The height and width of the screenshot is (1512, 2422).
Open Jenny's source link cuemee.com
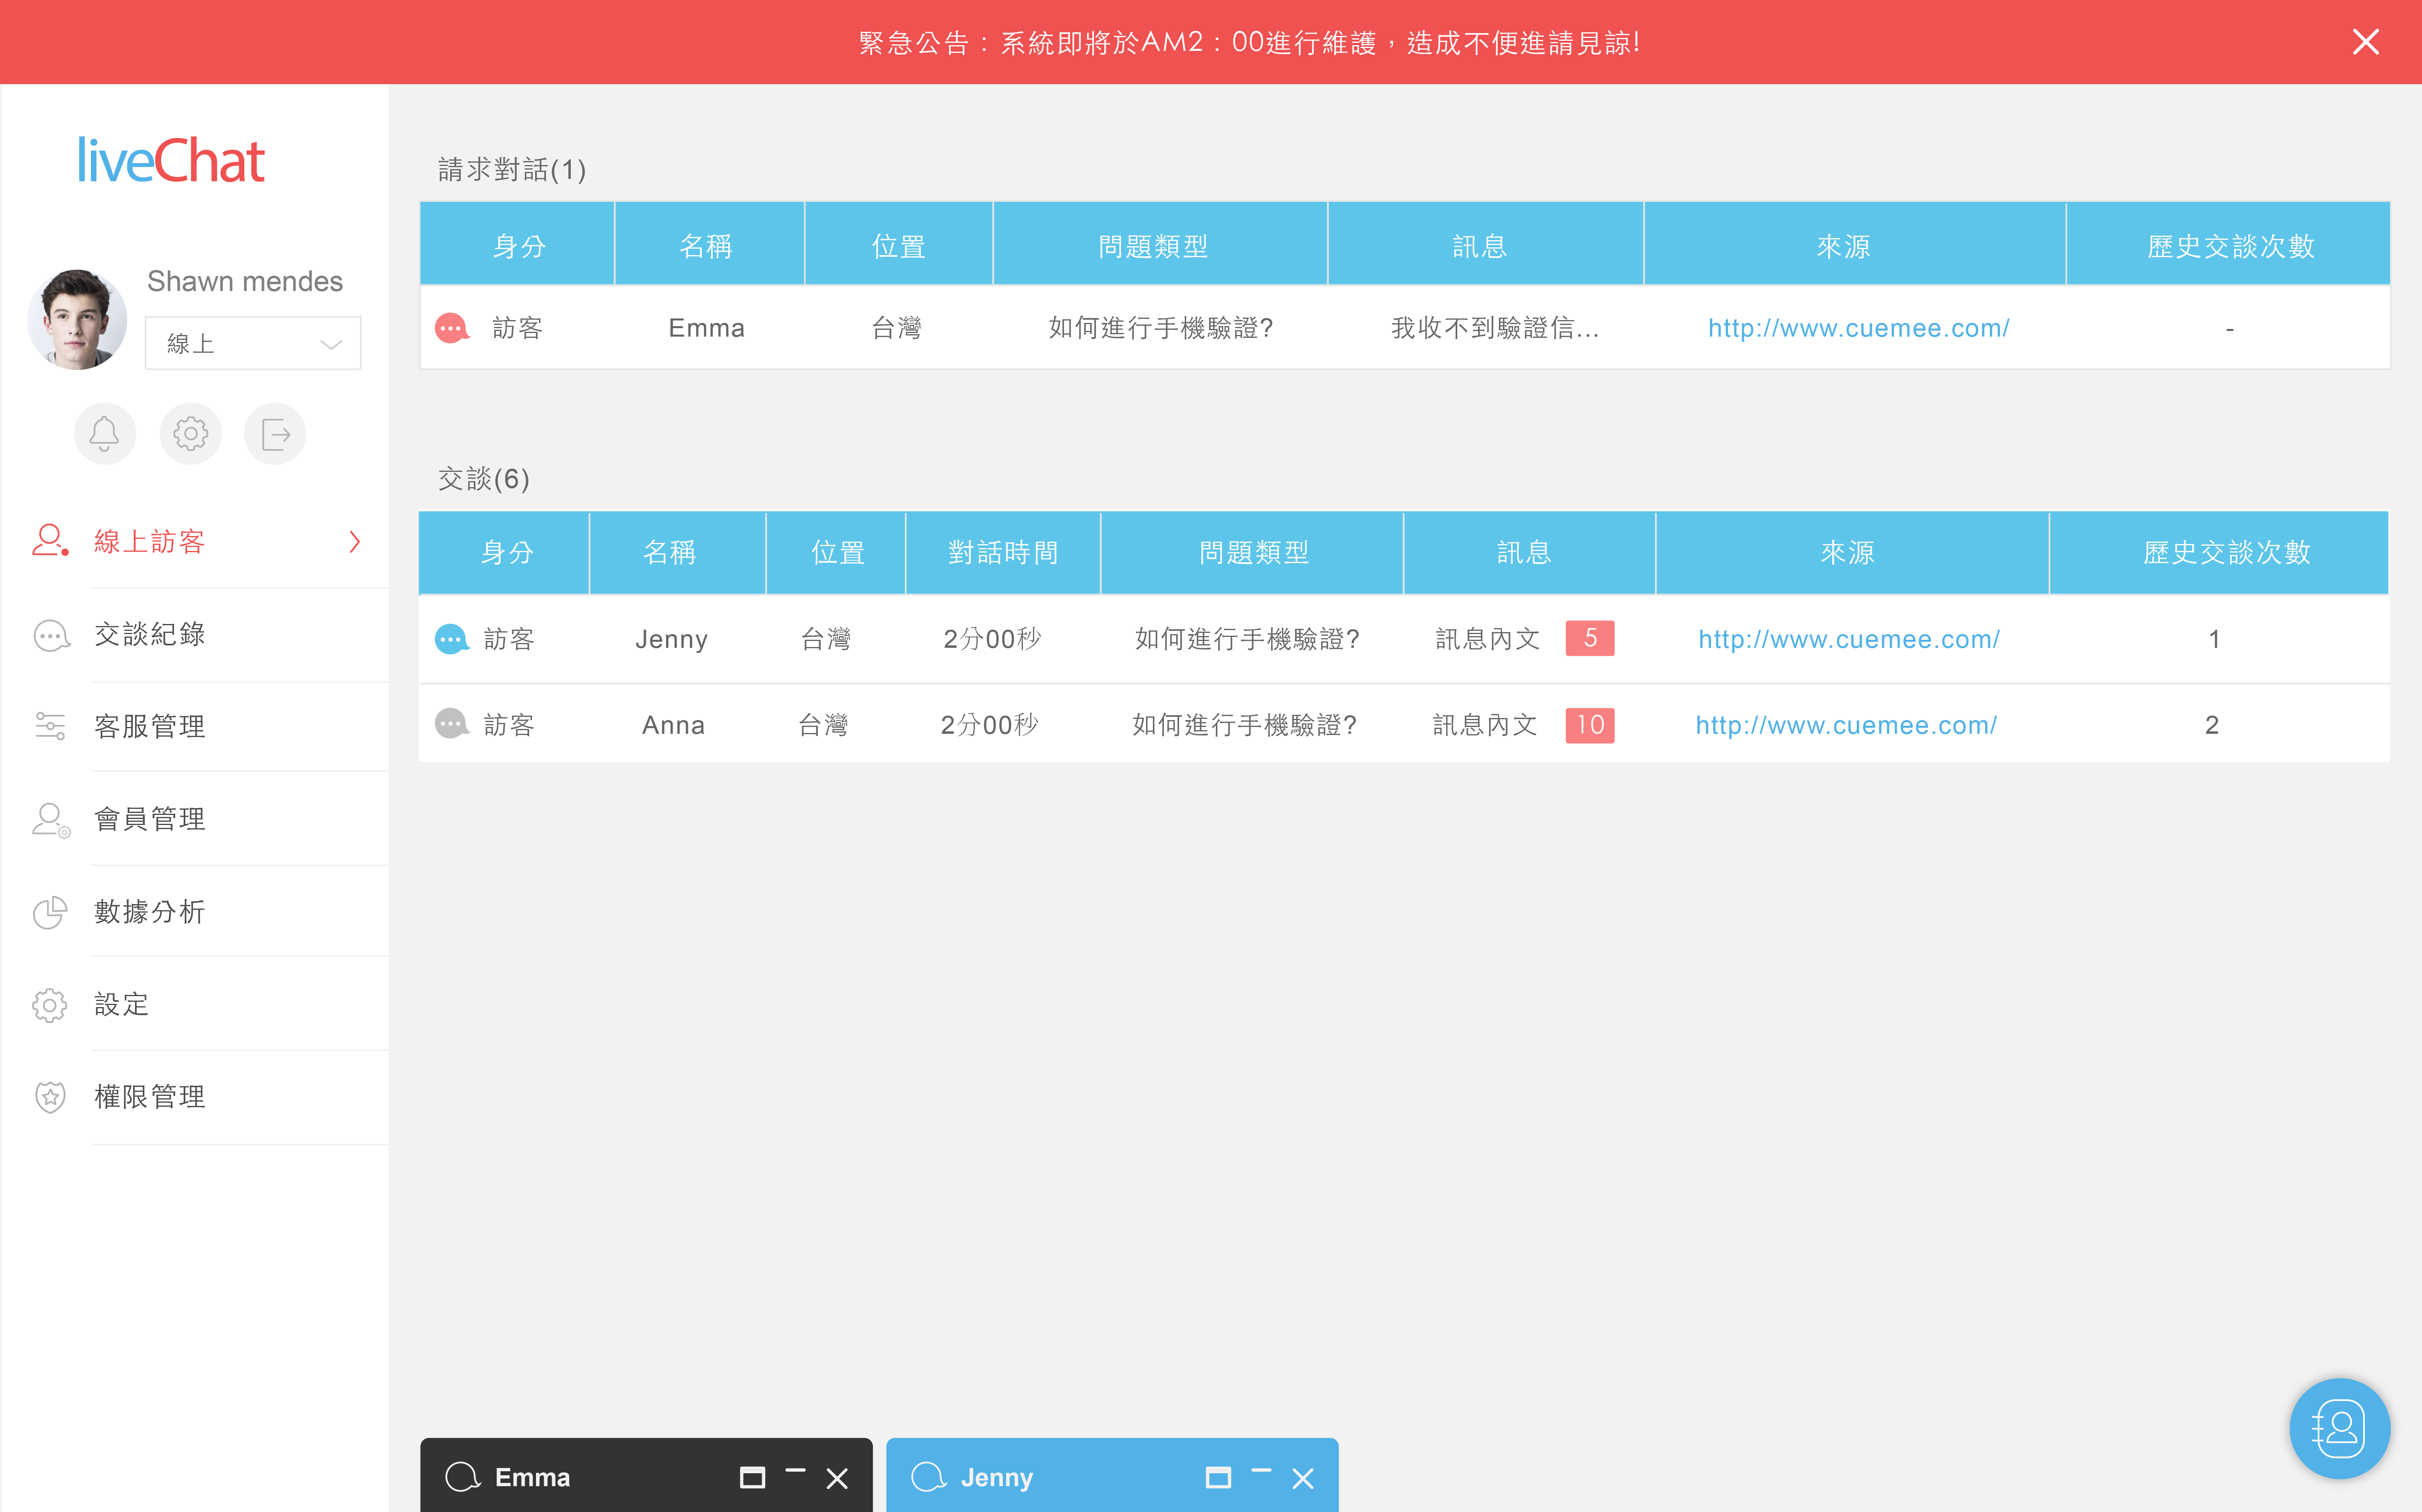1849,639
